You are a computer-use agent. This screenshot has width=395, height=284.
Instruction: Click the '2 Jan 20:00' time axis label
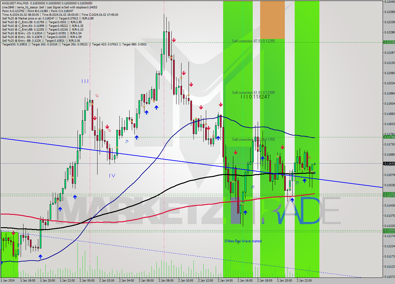click(284, 281)
